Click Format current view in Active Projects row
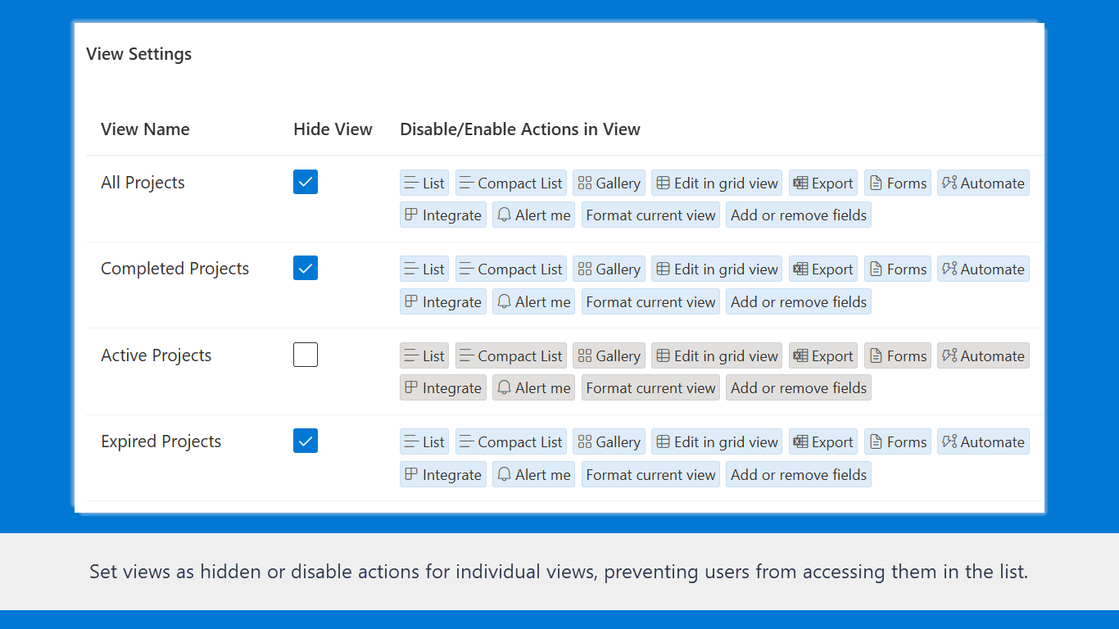 coord(650,388)
